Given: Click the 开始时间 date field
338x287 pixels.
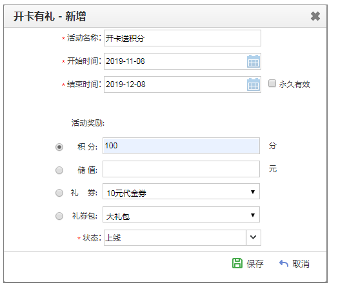Looking at the screenshot, I should (x=183, y=61).
